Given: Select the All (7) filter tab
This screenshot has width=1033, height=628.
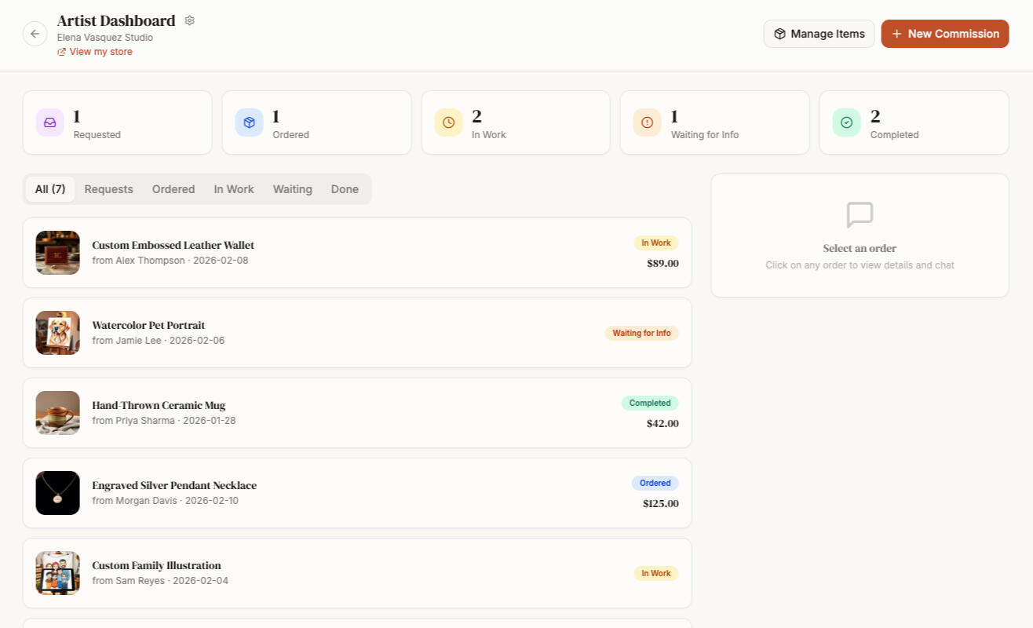Looking at the screenshot, I should click(49, 188).
